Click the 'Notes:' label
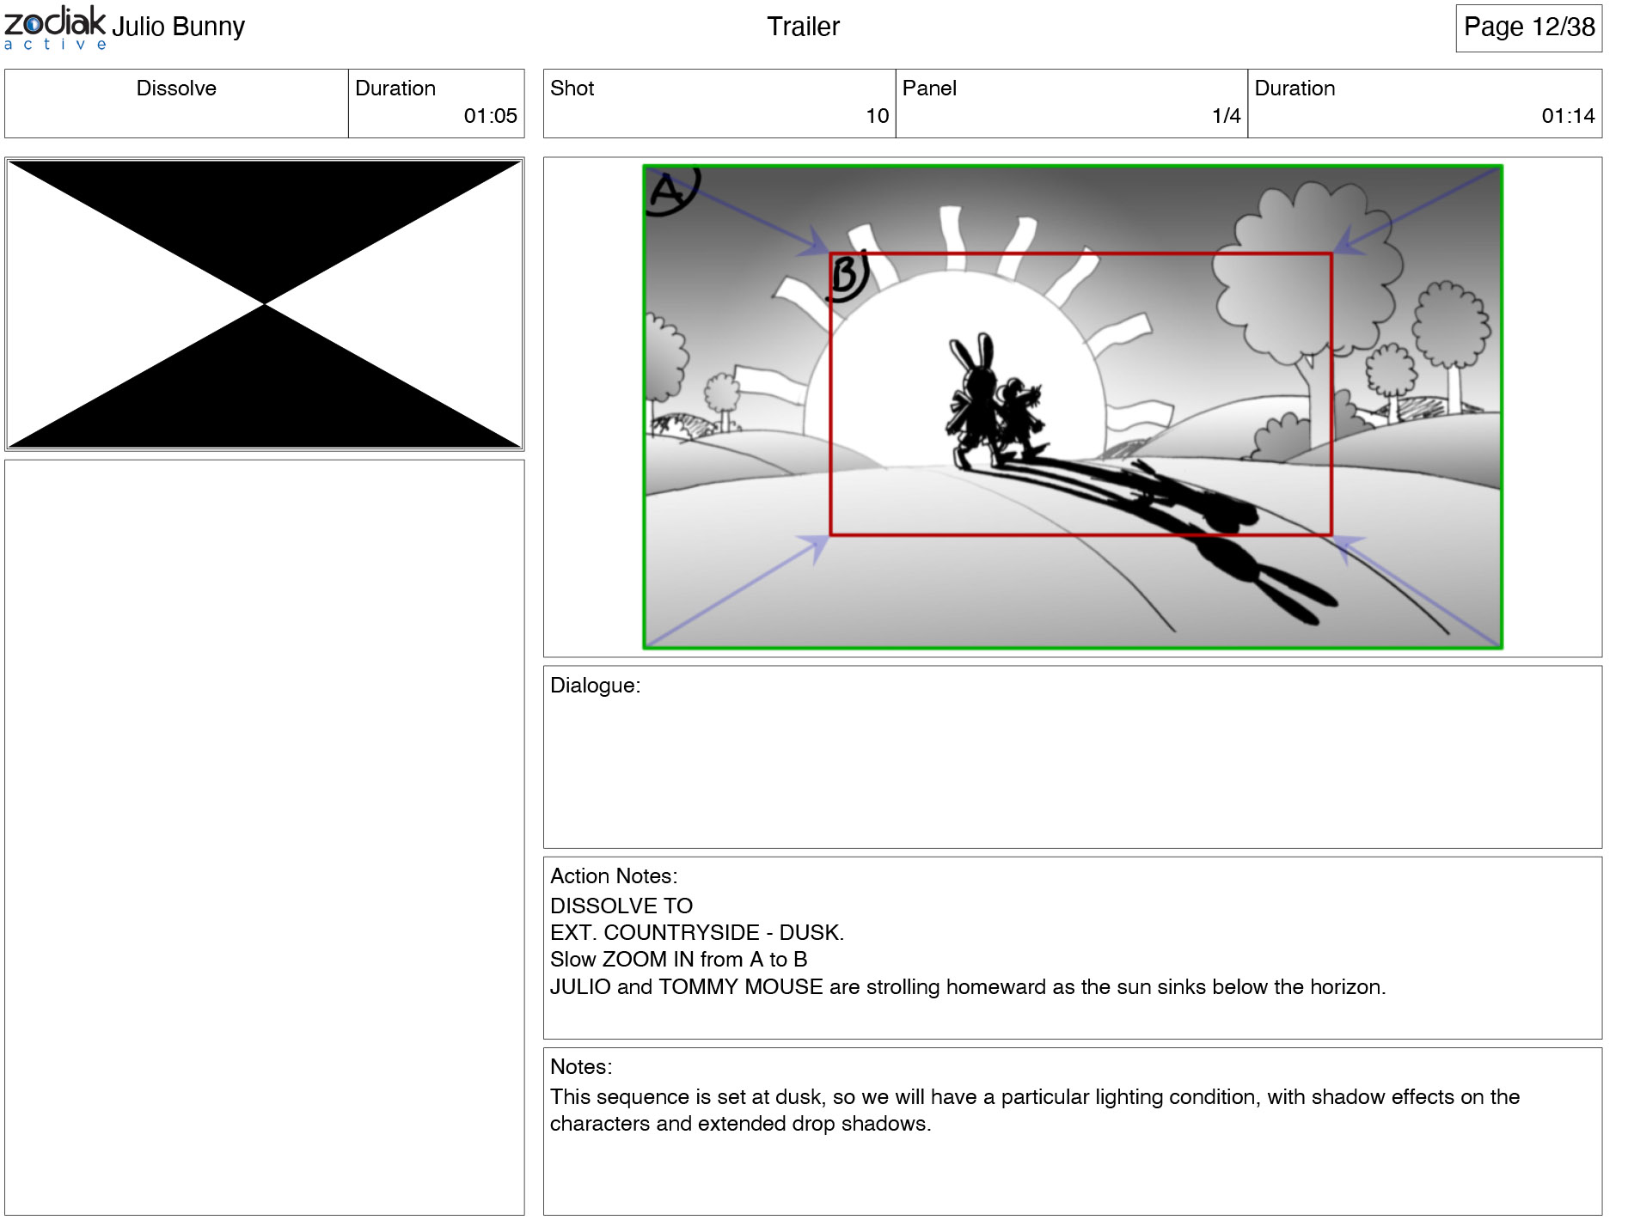This screenshot has width=1628, height=1220. point(581,1067)
